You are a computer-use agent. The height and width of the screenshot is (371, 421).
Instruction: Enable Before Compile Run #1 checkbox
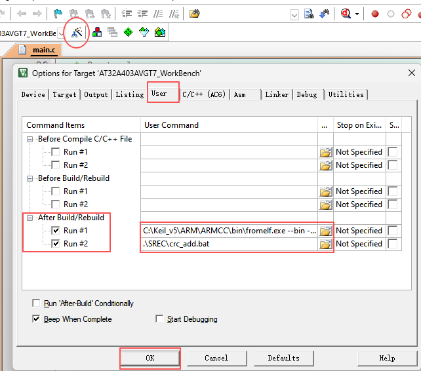pyautogui.click(x=56, y=152)
